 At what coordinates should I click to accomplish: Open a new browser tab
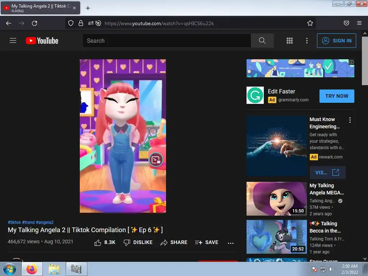click(x=88, y=8)
